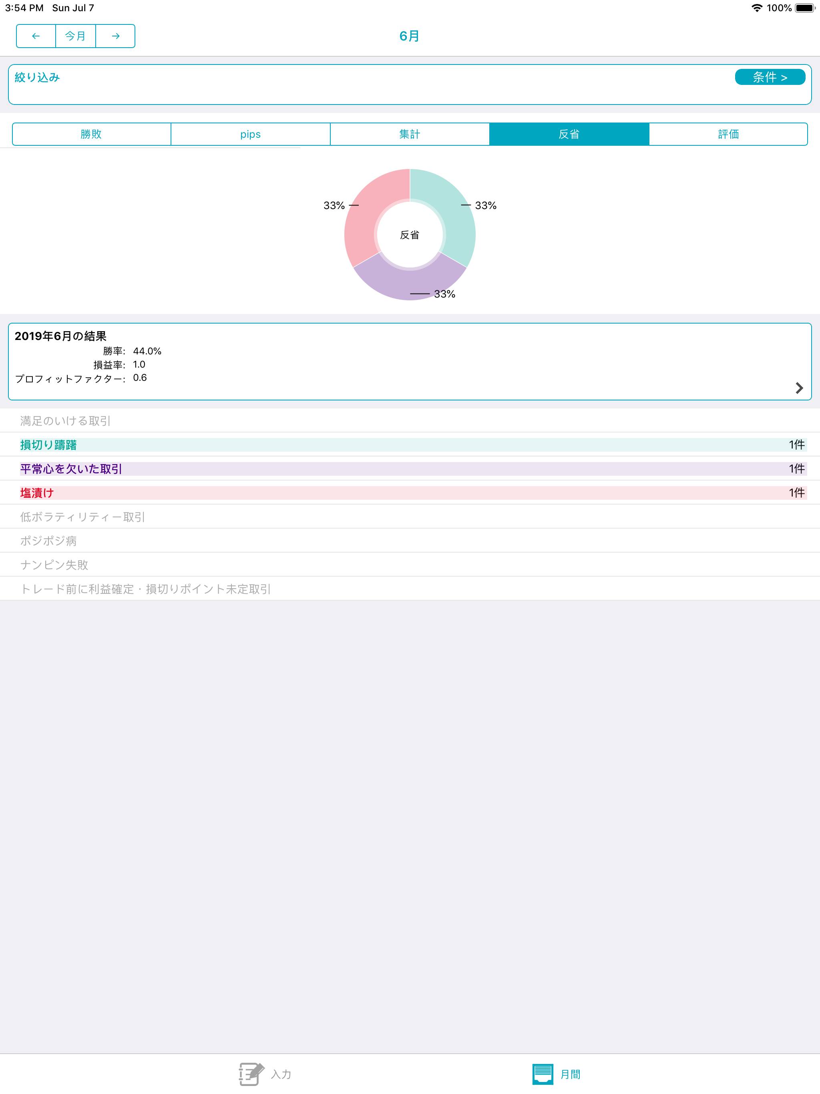
Task: Select the 集計 tab
Action: pos(410,133)
